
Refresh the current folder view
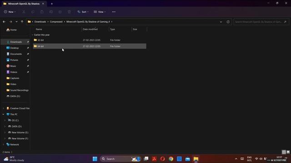point(228,22)
